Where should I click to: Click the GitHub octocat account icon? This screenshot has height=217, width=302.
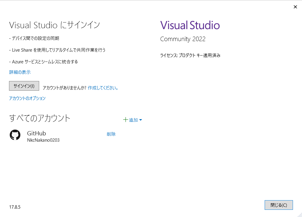tap(15, 135)
